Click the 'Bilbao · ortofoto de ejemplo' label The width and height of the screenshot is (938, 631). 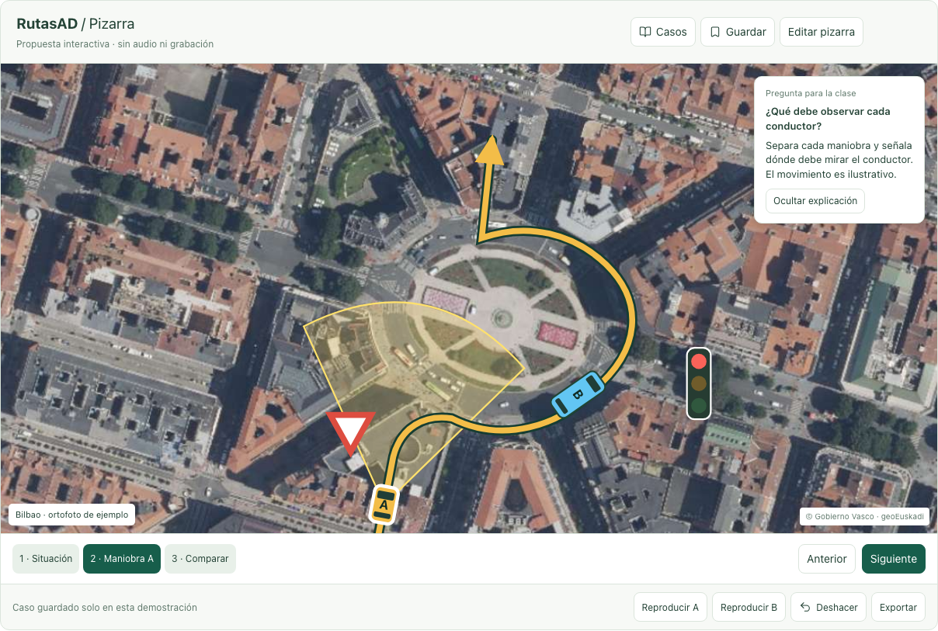72,515
